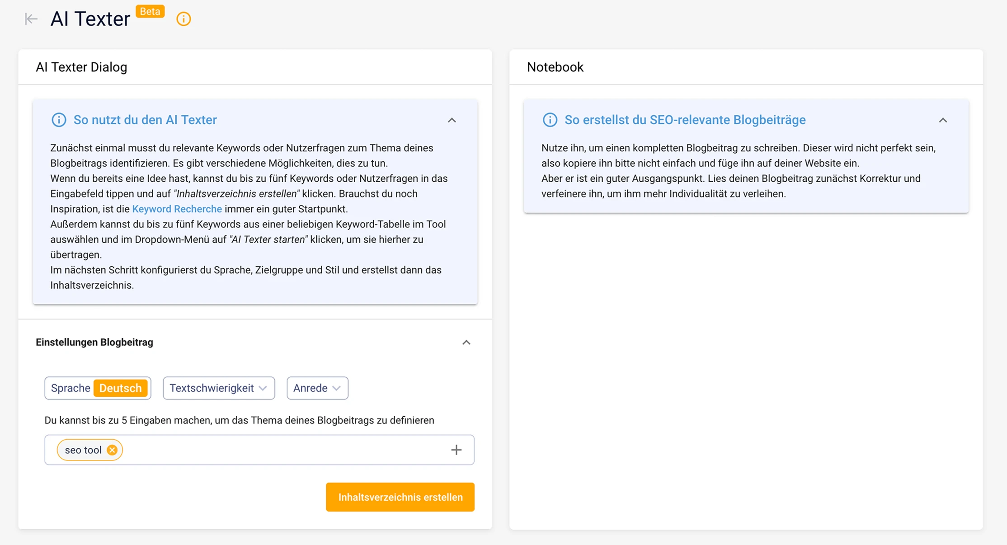Click the plus icon in the keyword field
The width and height of the screenshot is (1007, 545).
click(x=456, y=450)
